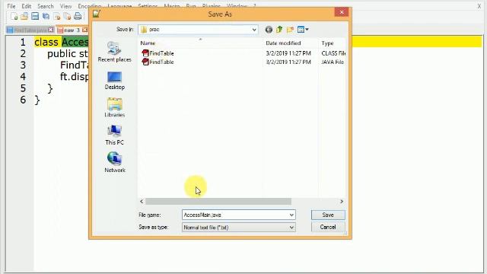Open the File menu
The width and height of the screenshot is (487, 274).
(11, 6)
